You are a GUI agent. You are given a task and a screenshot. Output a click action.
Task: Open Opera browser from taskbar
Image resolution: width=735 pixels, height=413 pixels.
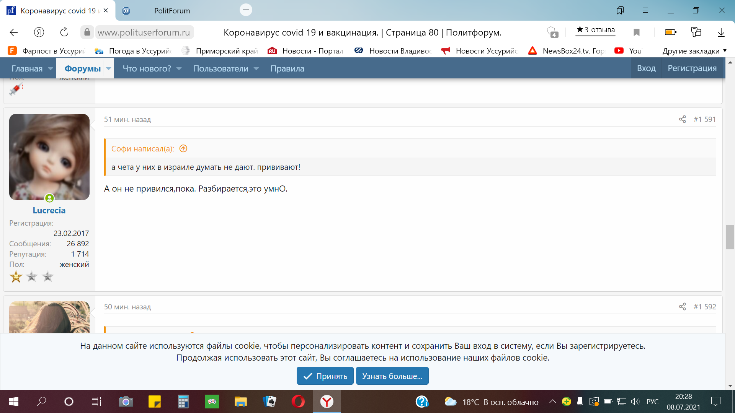(x=298, y=402)
